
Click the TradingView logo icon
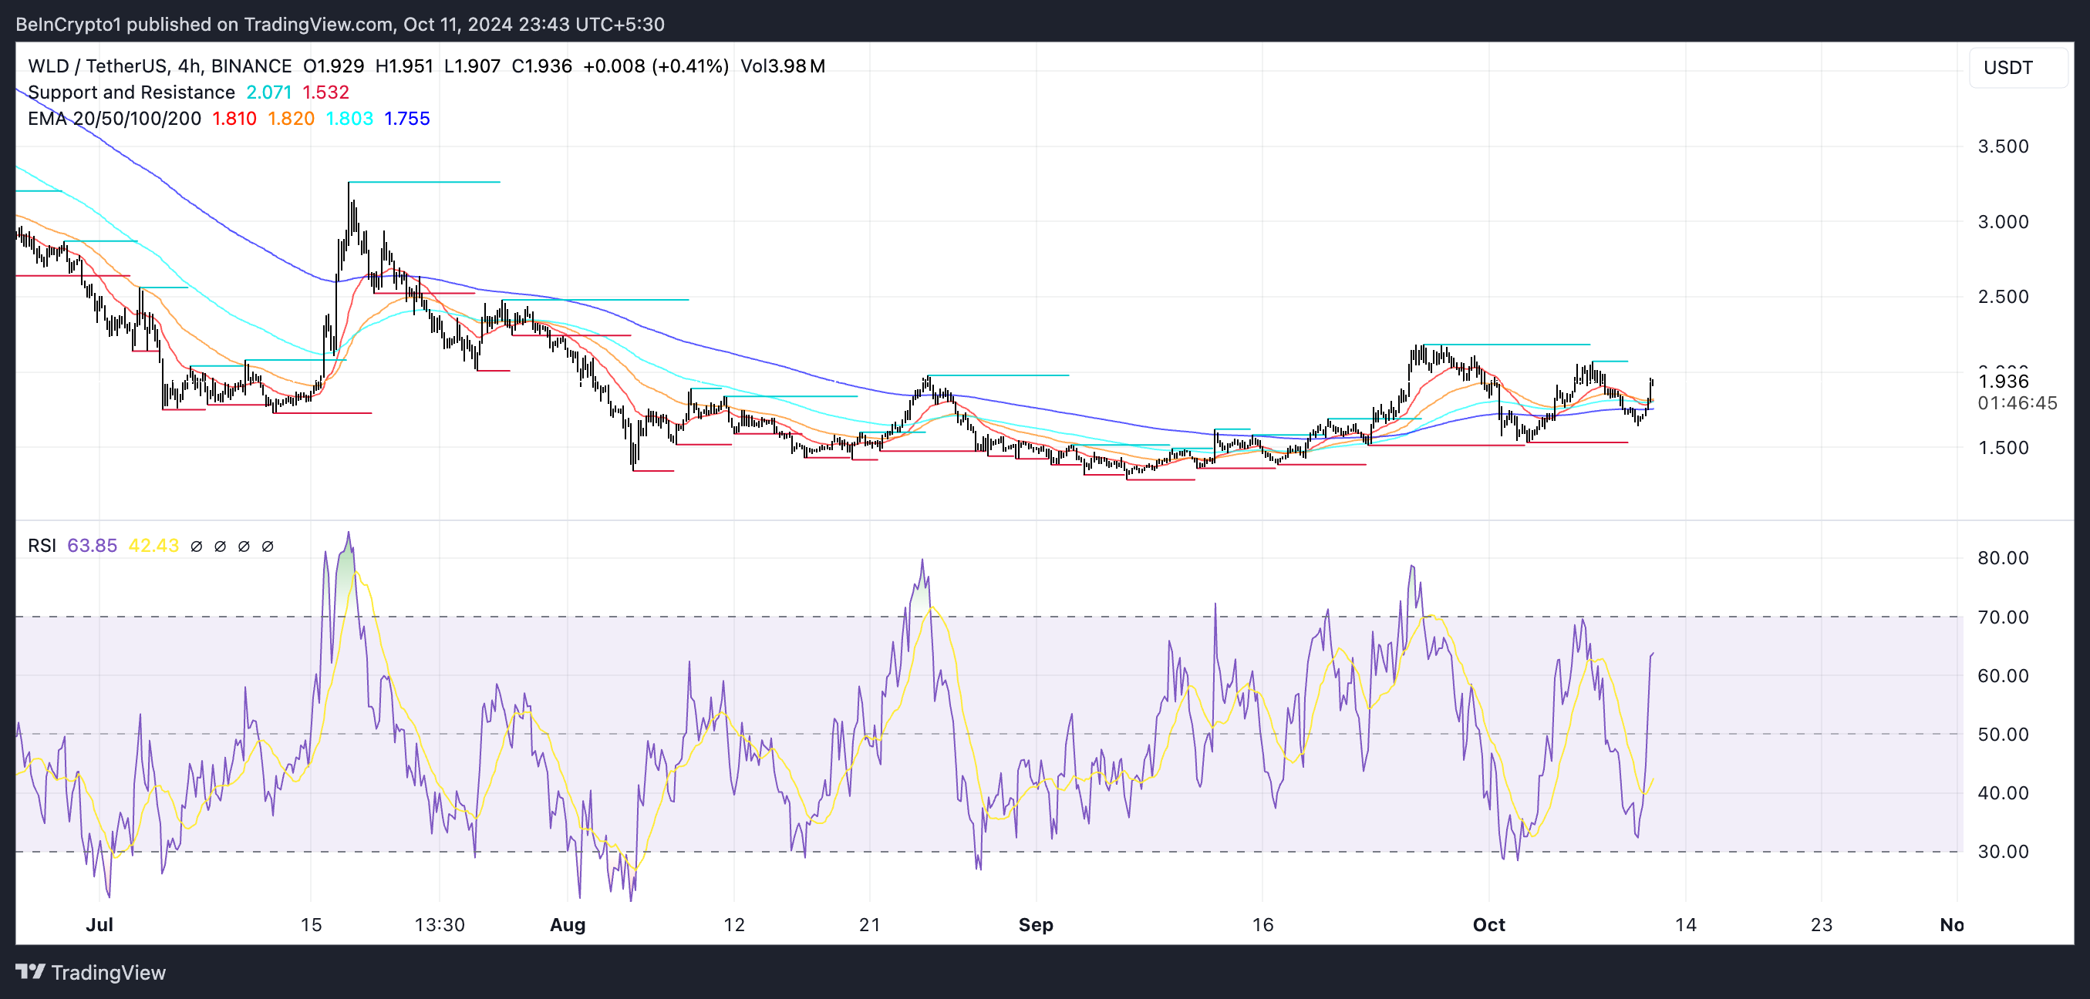tap(31, 971)
